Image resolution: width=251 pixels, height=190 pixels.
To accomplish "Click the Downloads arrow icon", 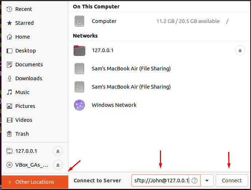I will [9, 78].
